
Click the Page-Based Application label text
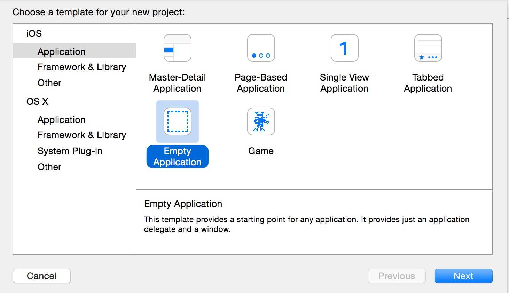(x=261, y=83)
